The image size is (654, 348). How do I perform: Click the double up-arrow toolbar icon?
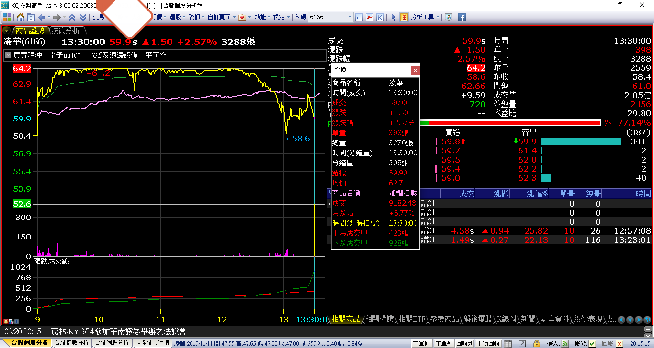pos(72,17)
